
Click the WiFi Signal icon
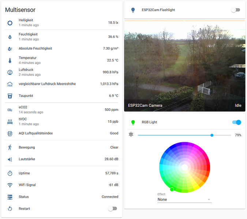point(10,185)
